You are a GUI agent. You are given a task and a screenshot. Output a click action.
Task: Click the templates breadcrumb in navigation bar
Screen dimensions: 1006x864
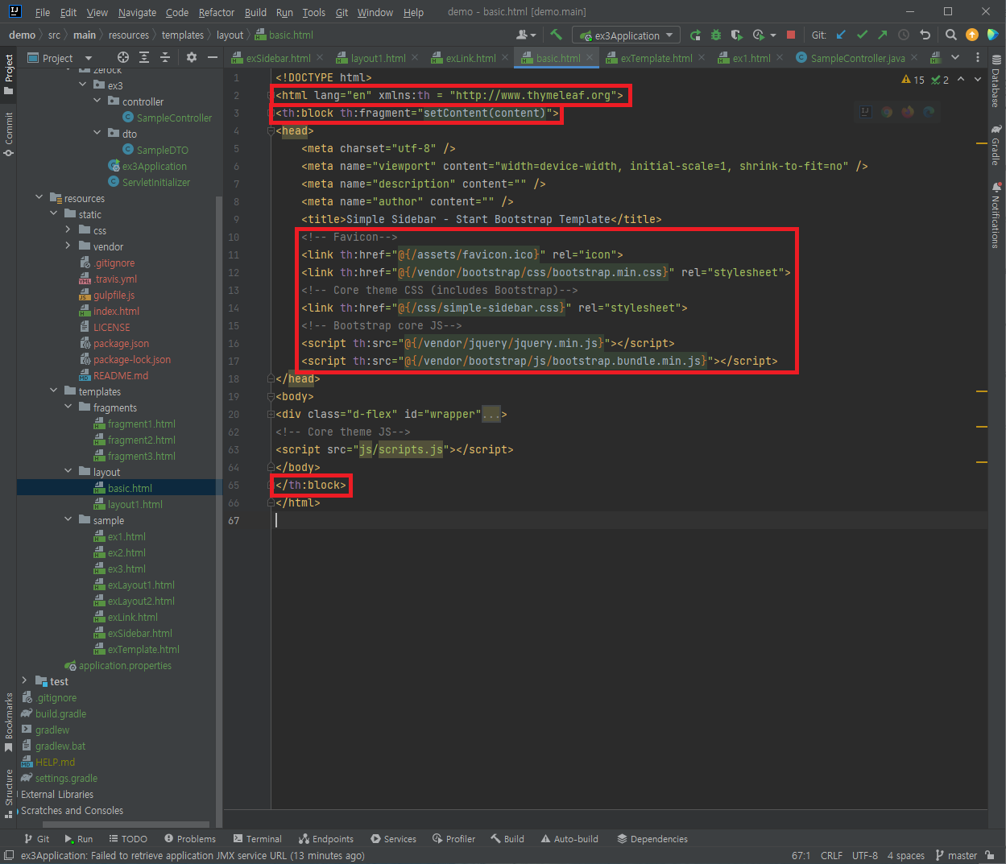pos(182,35)
